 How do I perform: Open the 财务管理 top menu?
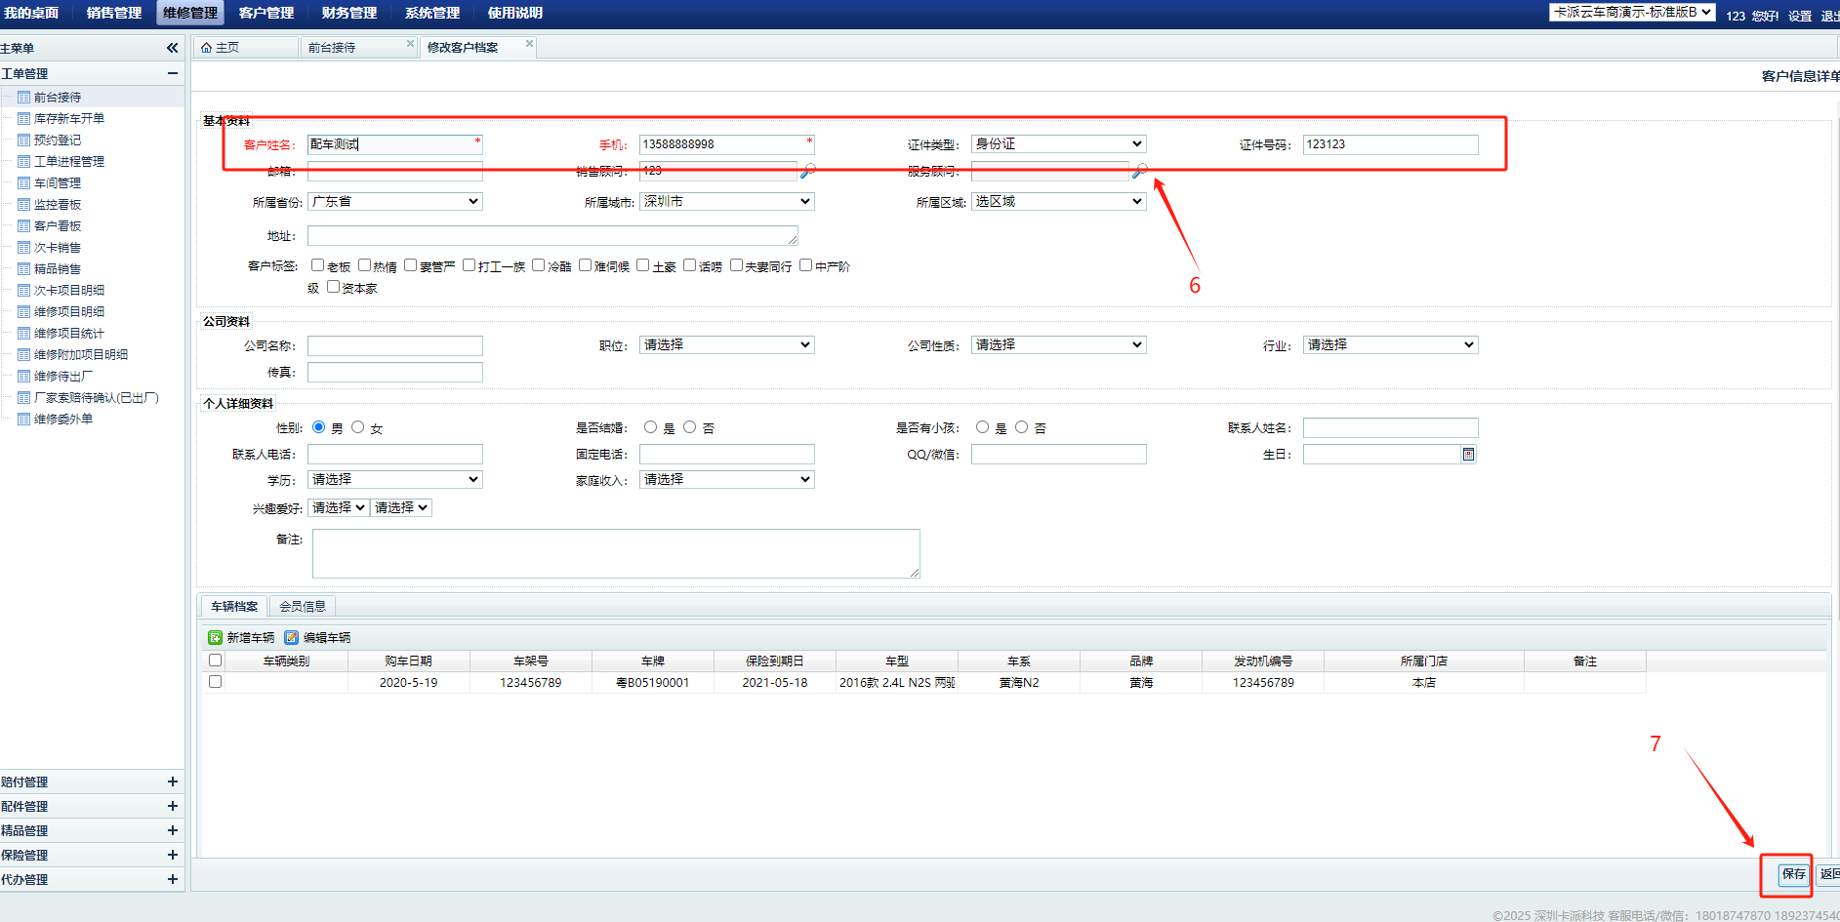point(348,13)
